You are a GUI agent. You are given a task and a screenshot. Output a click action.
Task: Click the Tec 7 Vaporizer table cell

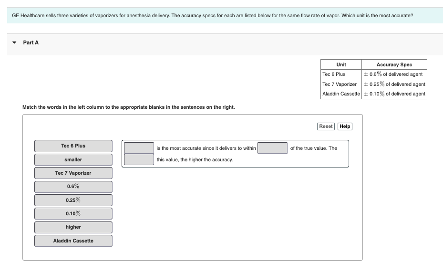pos(341,84)
